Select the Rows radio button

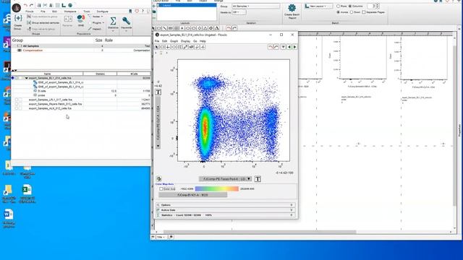338,6
